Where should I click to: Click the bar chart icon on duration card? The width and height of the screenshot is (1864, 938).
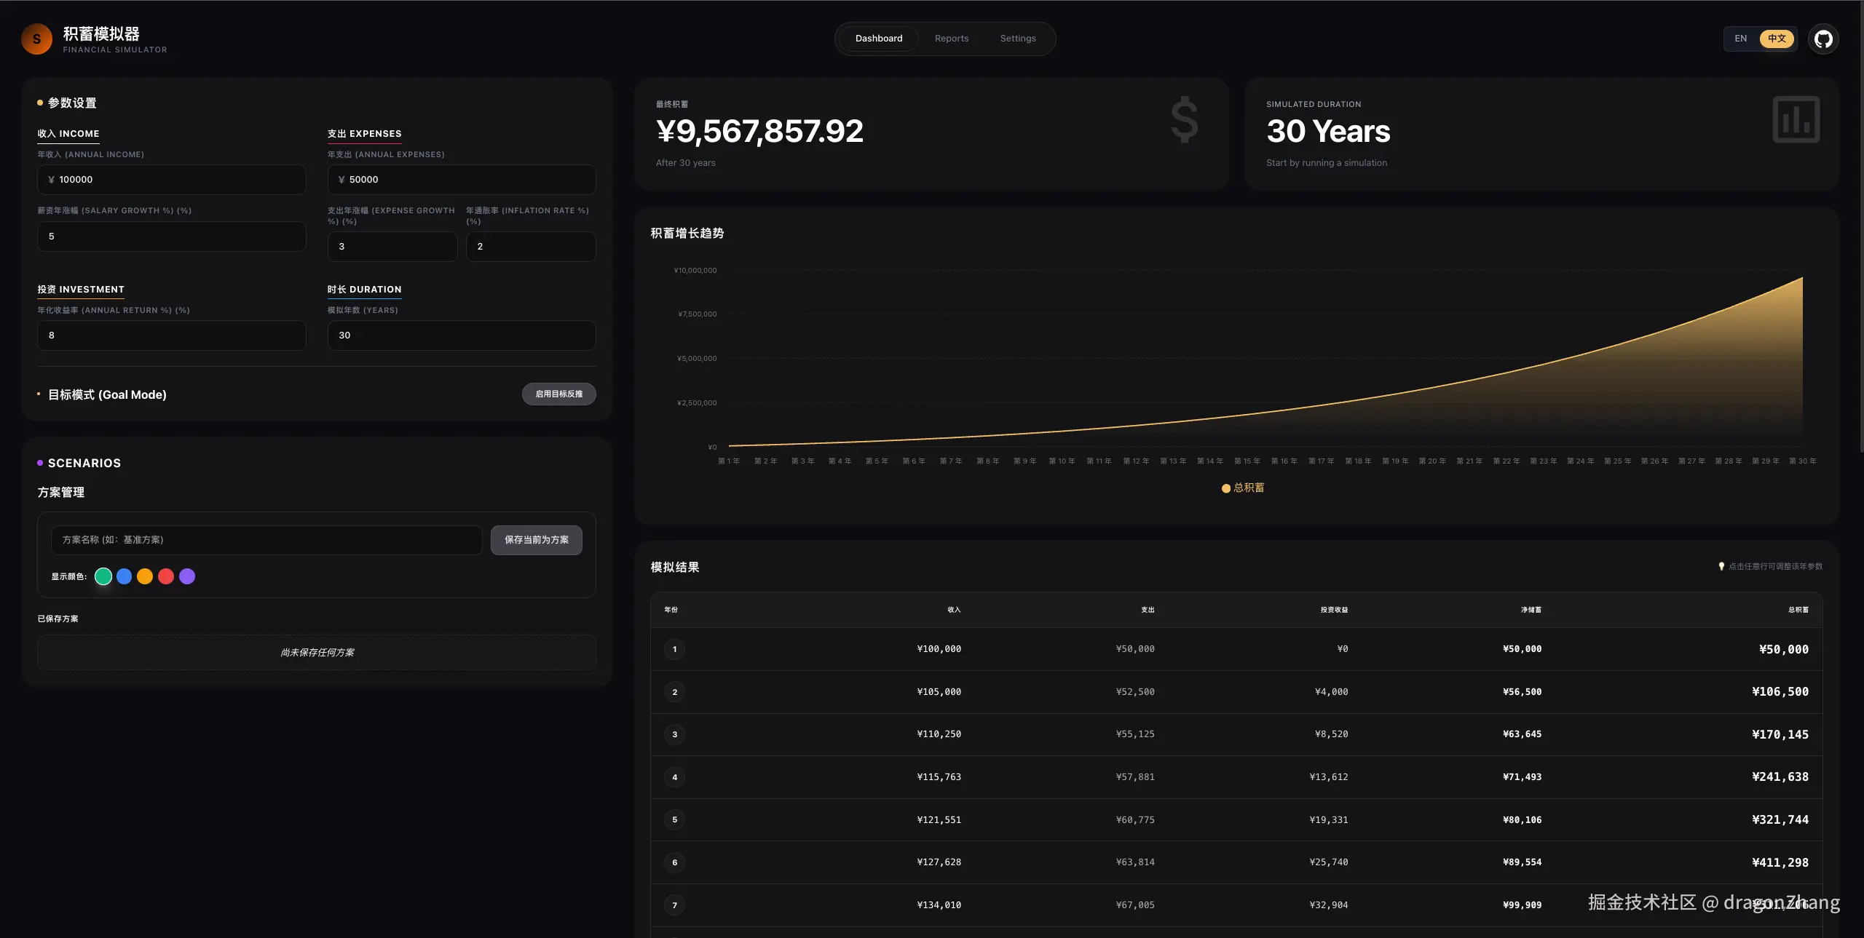1796,119
